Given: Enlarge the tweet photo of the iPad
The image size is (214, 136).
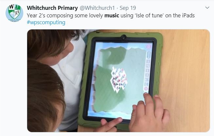Looking at the screenshot, I should point(118,81).
